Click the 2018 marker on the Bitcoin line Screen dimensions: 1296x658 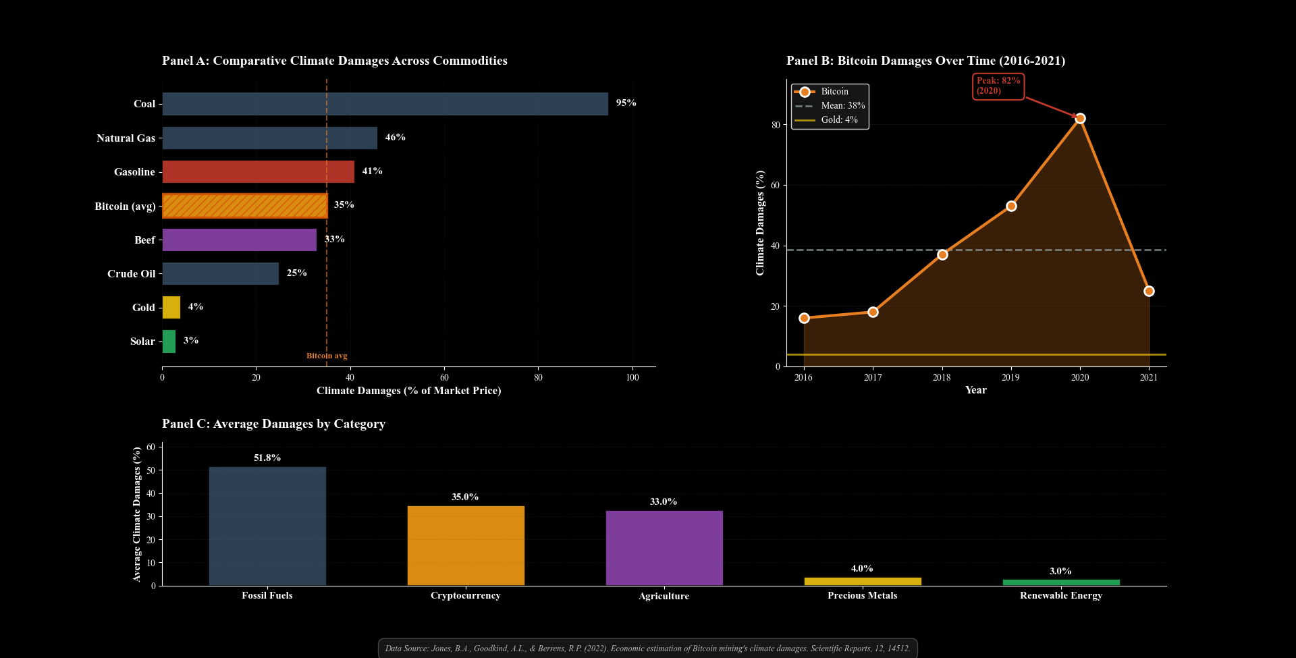point(942,254)
